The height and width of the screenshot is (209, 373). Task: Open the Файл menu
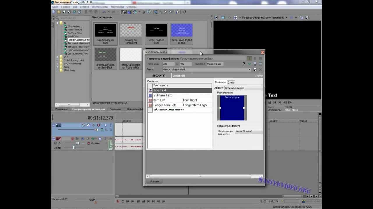tap(54, 7)
